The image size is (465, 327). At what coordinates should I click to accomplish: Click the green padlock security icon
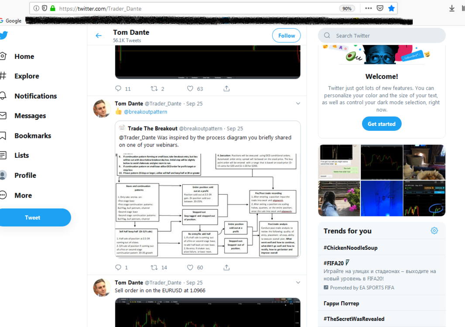coord(53,8)
